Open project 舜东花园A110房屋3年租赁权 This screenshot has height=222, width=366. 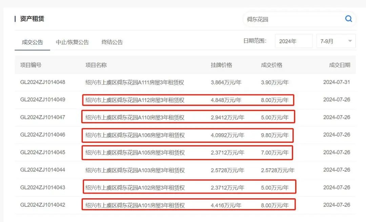(x=135, y=118)
